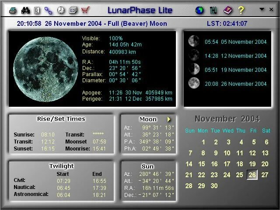The width and height of the screenshot is (280, 210).
Task: Select day 20 in the calendar
Action: [x=265, y=164]
